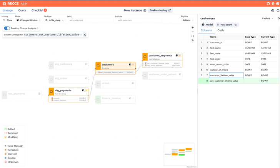
Task: Click model cube icon on customer_segments node
Action: tap(177, 55)
